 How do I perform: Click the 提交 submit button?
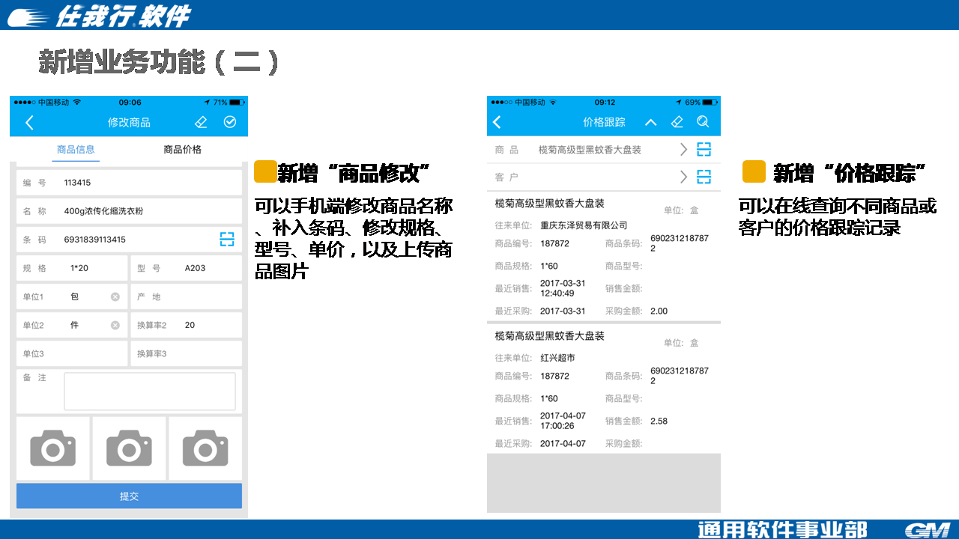click(x=129, y=496)
